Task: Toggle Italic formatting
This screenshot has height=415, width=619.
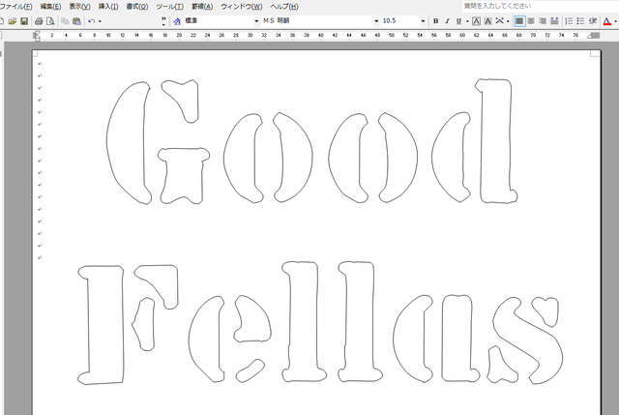Action: click(x=447, y=21)
